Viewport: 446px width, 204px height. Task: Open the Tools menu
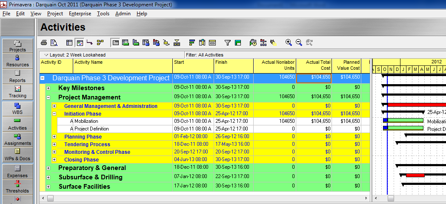click(103, 14)
